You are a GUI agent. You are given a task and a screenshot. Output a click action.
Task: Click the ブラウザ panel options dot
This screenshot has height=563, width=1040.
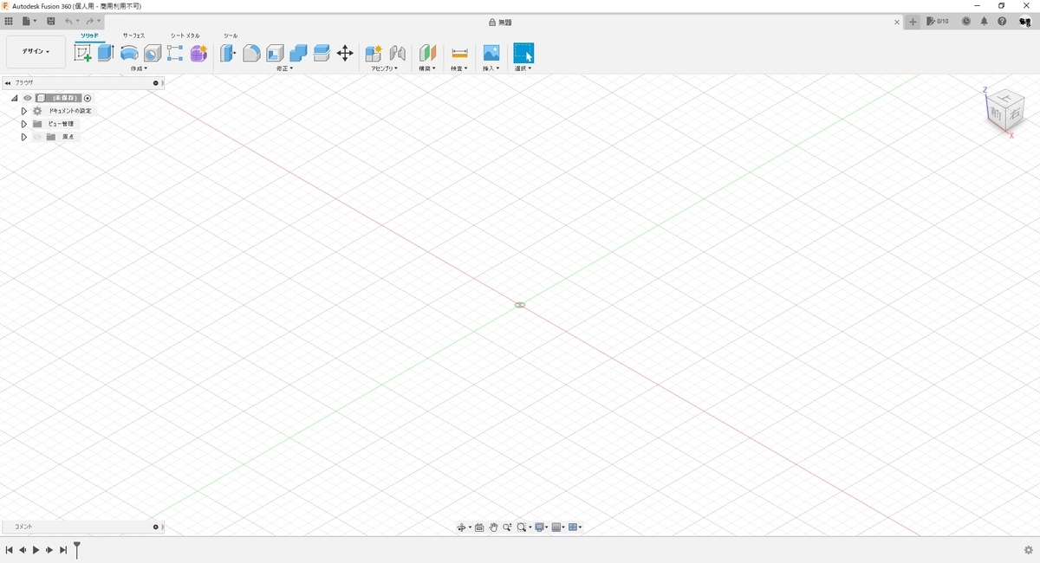[x=156, y=83]
